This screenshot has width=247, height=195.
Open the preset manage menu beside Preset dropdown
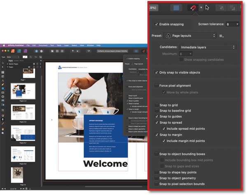(x=221, y=36)
